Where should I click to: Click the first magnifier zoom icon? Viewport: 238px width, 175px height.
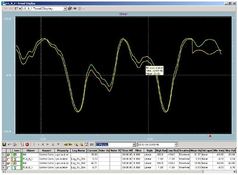point(76,144)
